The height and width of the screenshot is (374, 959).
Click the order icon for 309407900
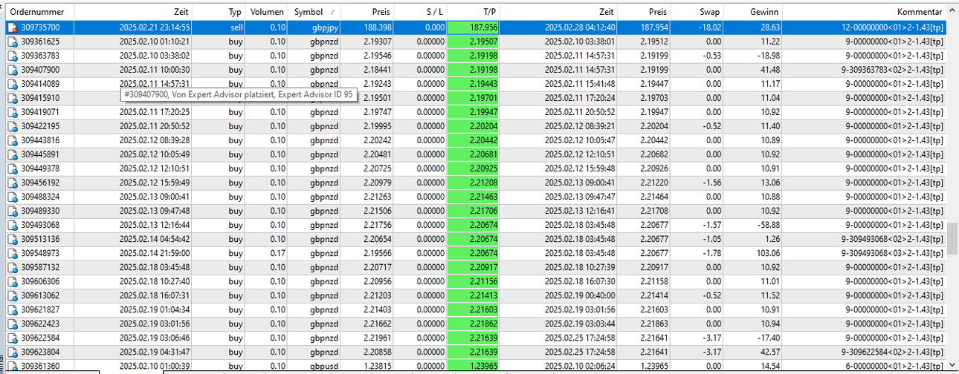[x=13, y=70]
